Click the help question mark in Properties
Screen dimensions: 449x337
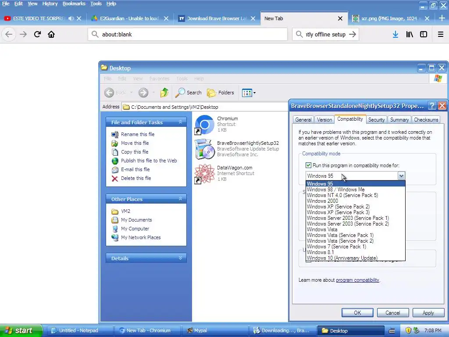431,106
